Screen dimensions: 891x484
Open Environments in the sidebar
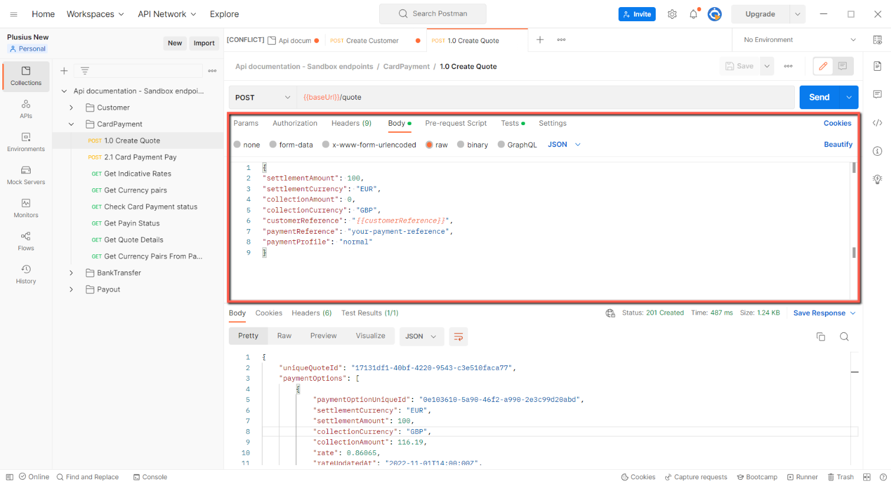click(26, 142)
